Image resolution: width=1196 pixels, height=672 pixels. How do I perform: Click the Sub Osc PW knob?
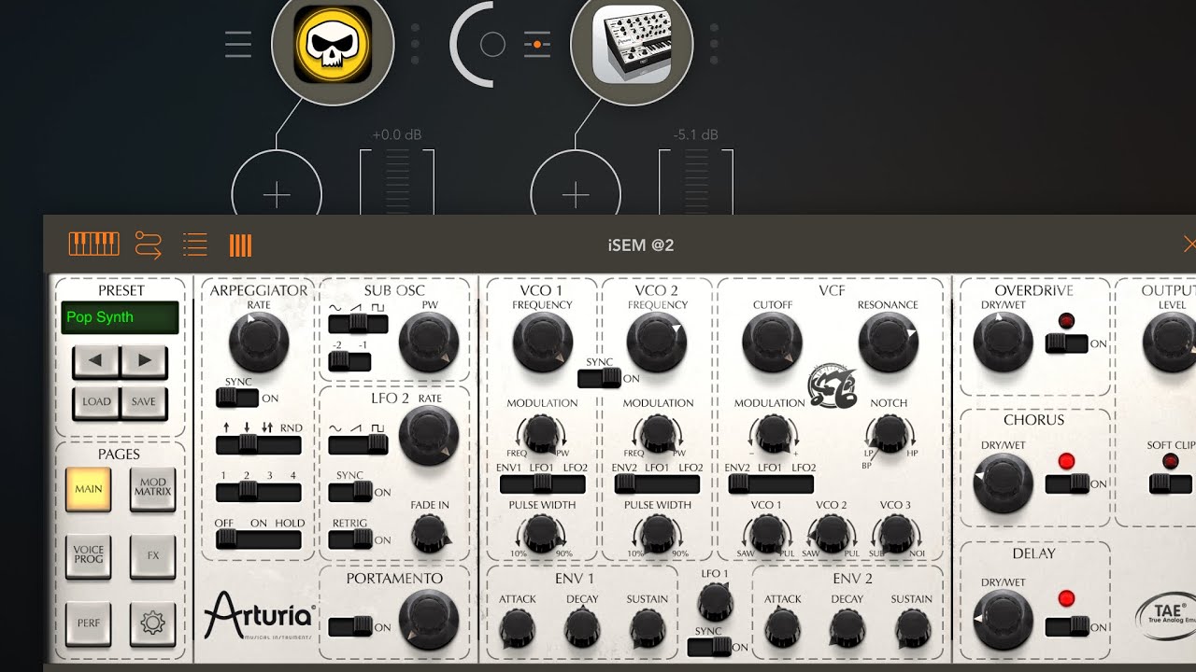429,343
